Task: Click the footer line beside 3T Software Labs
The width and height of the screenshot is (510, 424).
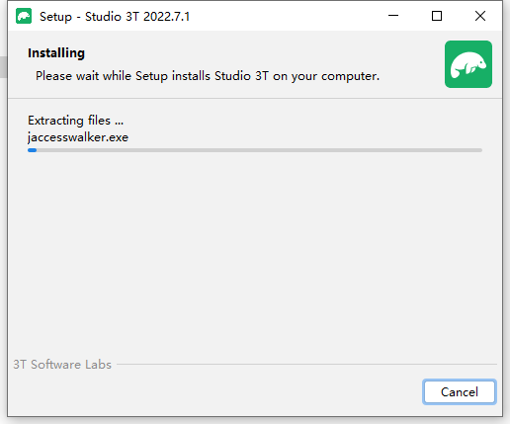Action: click(x=306, y=365)
